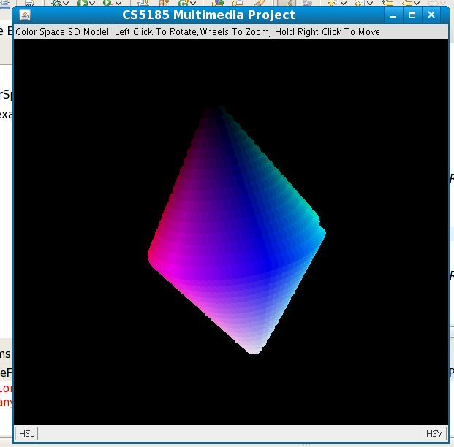The height and width of the screenshot is (447, 454).
Task: Open the Java window icon menu
Action: tap(25, 15)
